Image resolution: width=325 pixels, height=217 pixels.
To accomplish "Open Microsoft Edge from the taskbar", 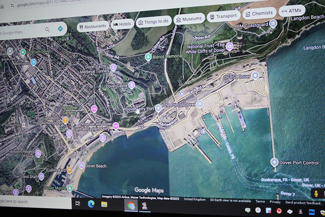I will [91, 203].
